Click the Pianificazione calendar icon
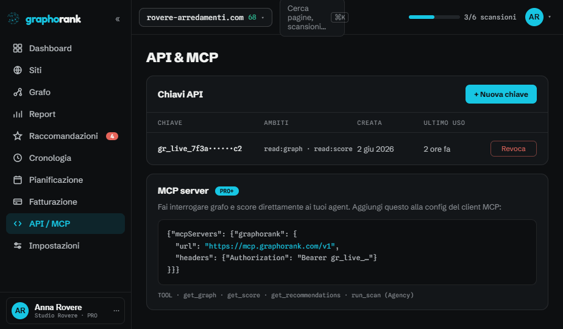Screen dimensions: 563x329 point(18,180)
